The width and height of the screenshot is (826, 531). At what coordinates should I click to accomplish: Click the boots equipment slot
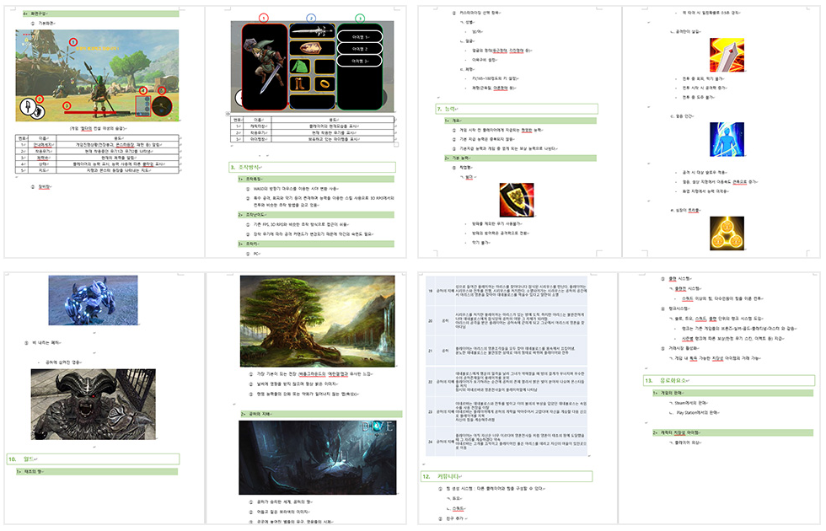[300, 83]
